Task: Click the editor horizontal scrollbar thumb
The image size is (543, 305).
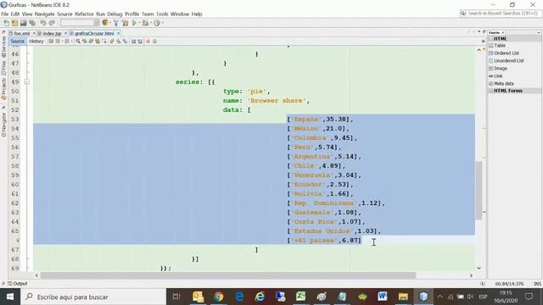Action: point(228,275)
